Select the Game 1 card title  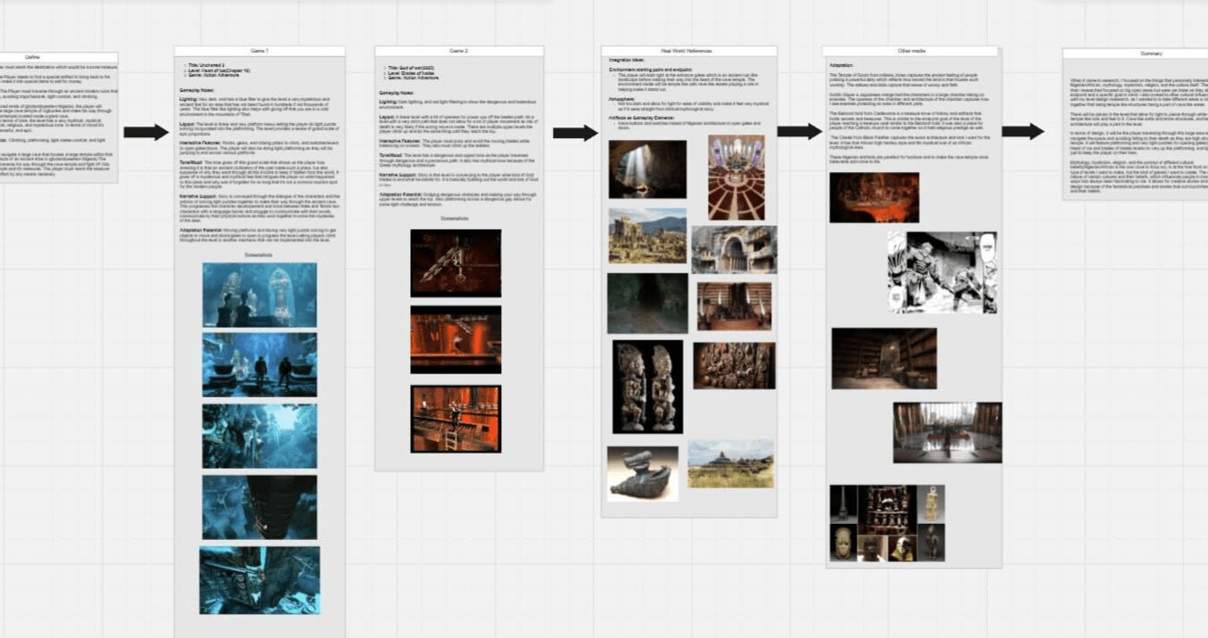coord(259,52)
